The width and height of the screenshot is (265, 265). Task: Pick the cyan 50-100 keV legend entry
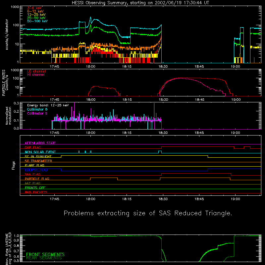pyautogui.click(x=37, y=21)
